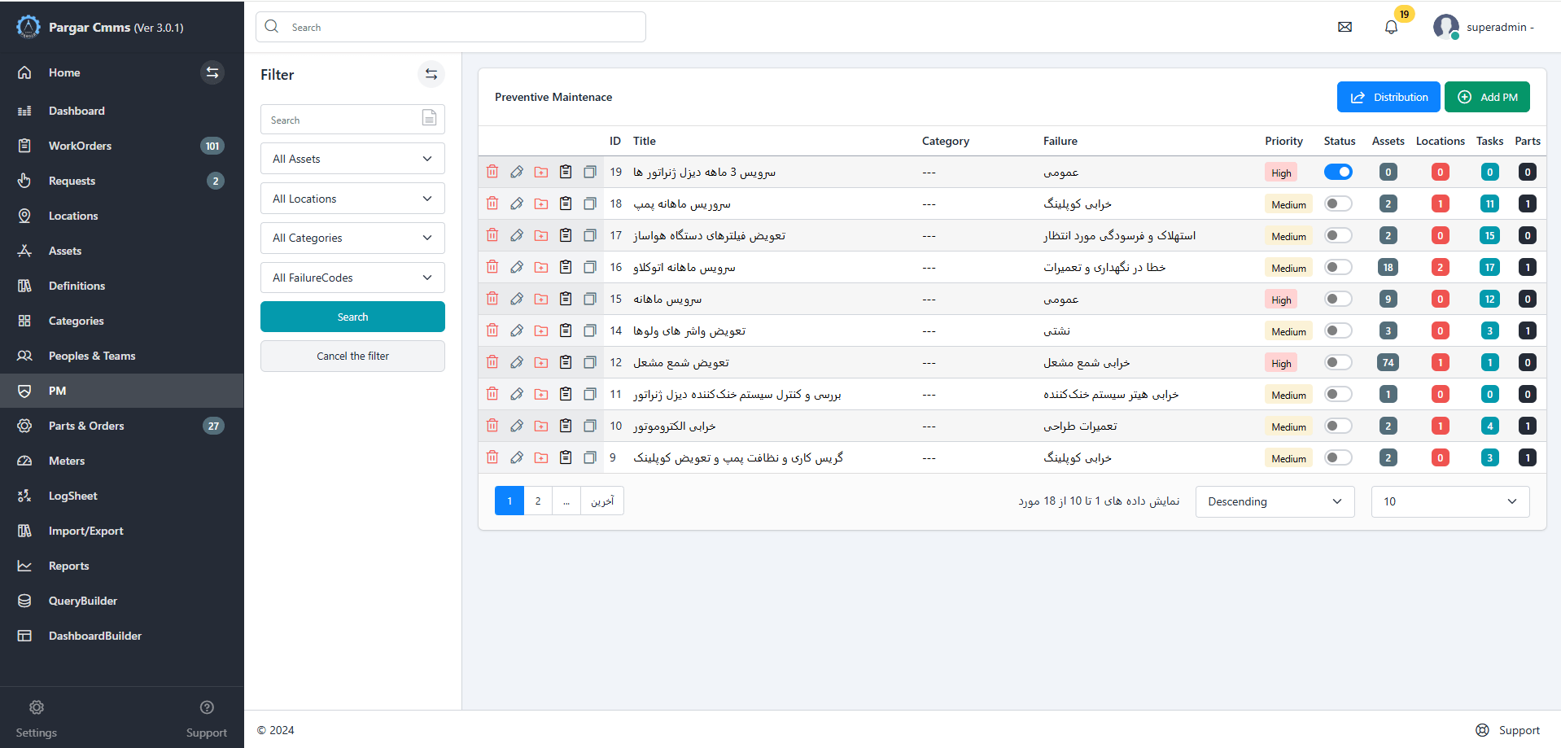Viewport: 1561px width, 748px height.
Task: Delete PM 19 using the trash icon
Action: tap(492, 172)
